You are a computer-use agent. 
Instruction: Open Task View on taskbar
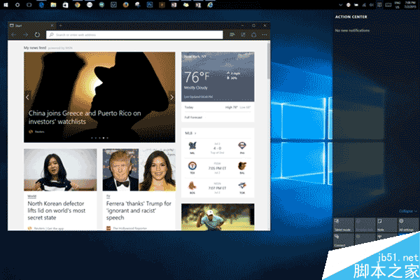tap(29, 5)
